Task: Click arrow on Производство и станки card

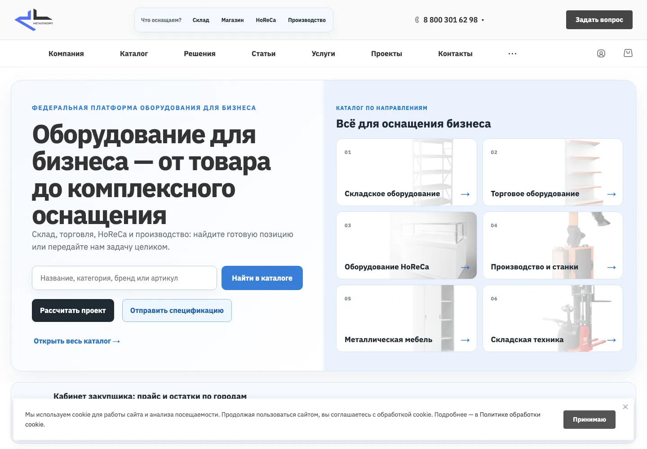Action: coord(612,267)
